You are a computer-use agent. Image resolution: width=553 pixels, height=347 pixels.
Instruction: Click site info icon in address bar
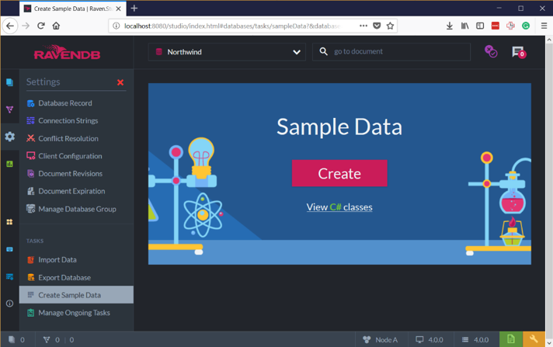[116, 26]
